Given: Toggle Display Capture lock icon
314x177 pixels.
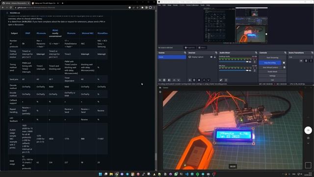Looking at the screenshot, I should [215, 57].
